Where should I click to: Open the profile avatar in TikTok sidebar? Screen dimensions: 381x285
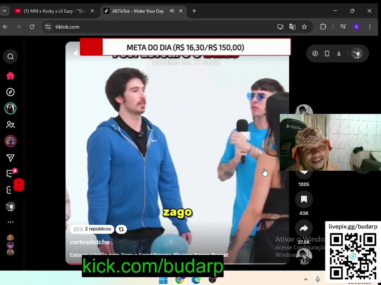10,207
